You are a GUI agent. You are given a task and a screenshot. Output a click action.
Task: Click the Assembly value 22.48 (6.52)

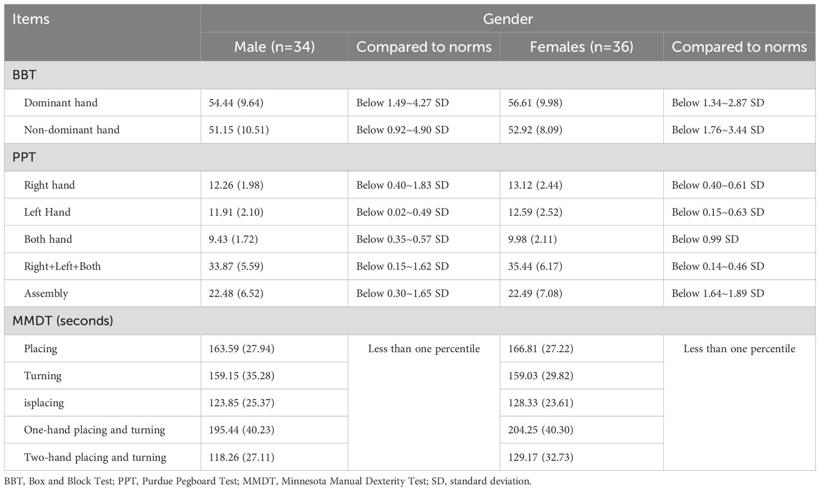click(236, 293)
